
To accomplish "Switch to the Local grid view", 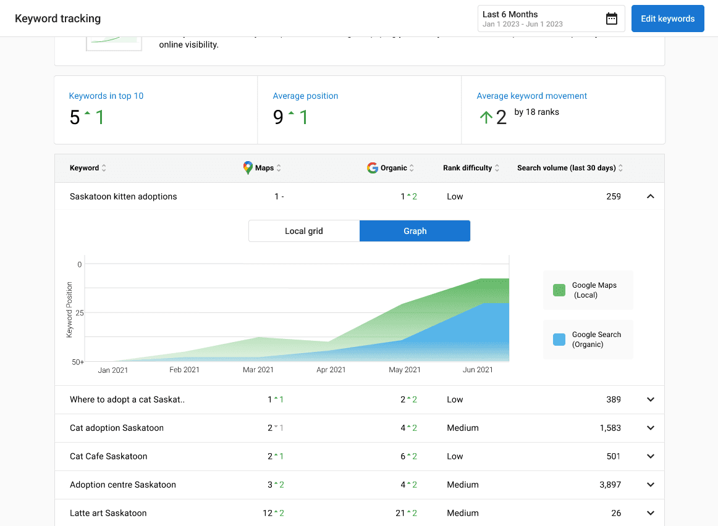I will (x=304, y=231).
